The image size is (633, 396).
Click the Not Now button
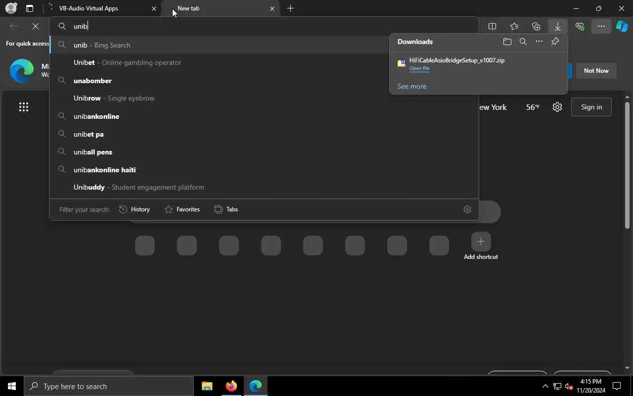click(596, 71)
